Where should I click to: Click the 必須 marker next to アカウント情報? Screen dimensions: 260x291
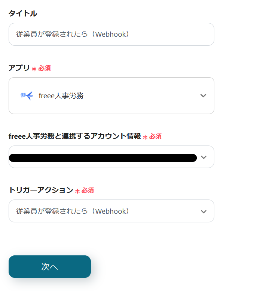coord(155,136)
